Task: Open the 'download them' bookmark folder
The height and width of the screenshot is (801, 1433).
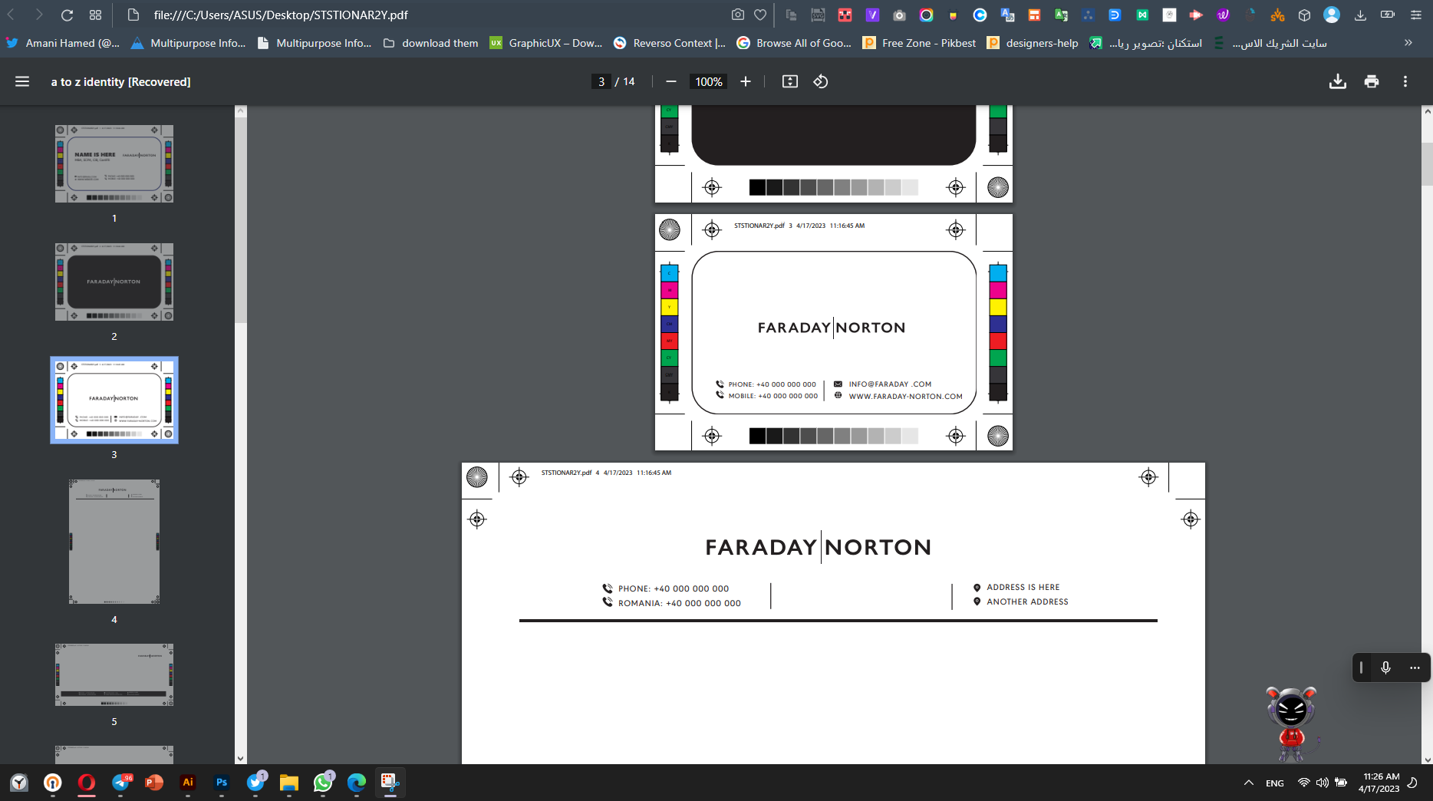Action: (x=430, y=43)
